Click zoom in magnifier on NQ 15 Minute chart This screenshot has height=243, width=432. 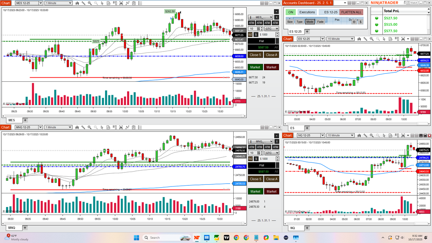372,135
